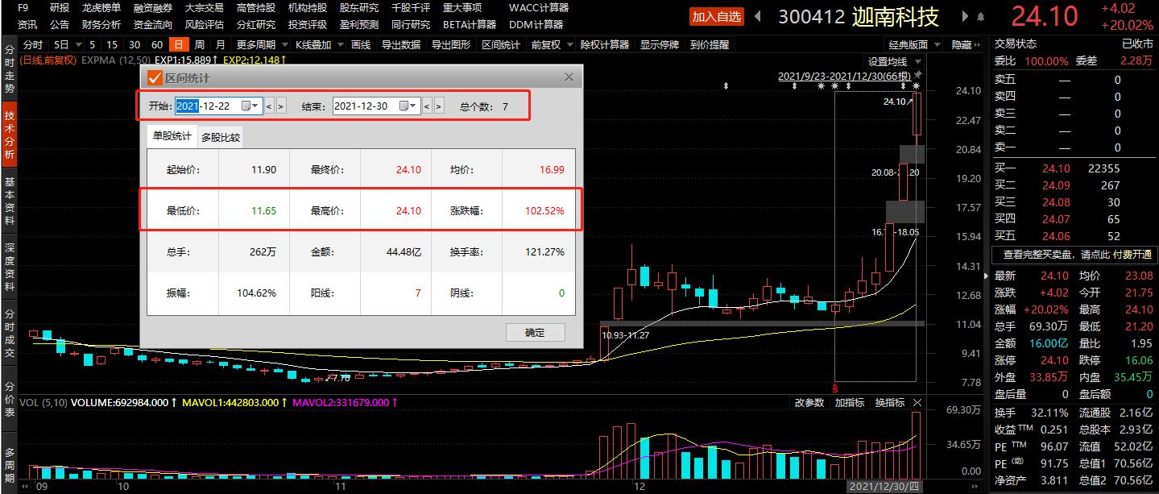Viewport: 1159px width, 494px height.
Task: Click 确定 to confirm statistics
Action: point(535,333)
